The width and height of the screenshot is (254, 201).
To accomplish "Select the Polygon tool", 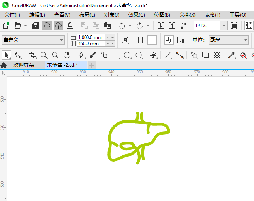I will pos(139,55).
